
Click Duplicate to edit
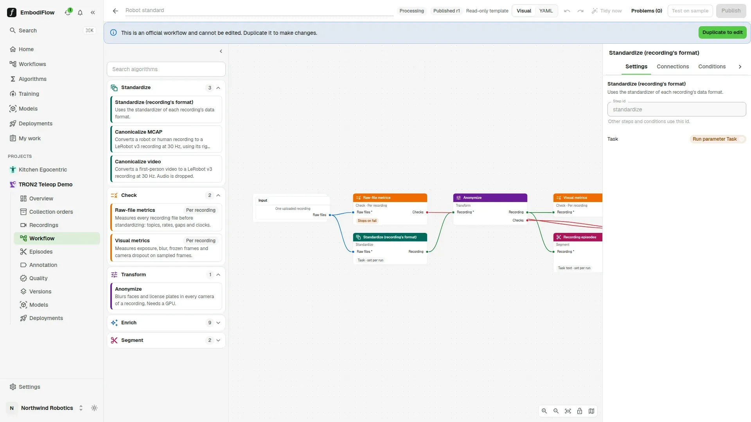click(722, 32)
